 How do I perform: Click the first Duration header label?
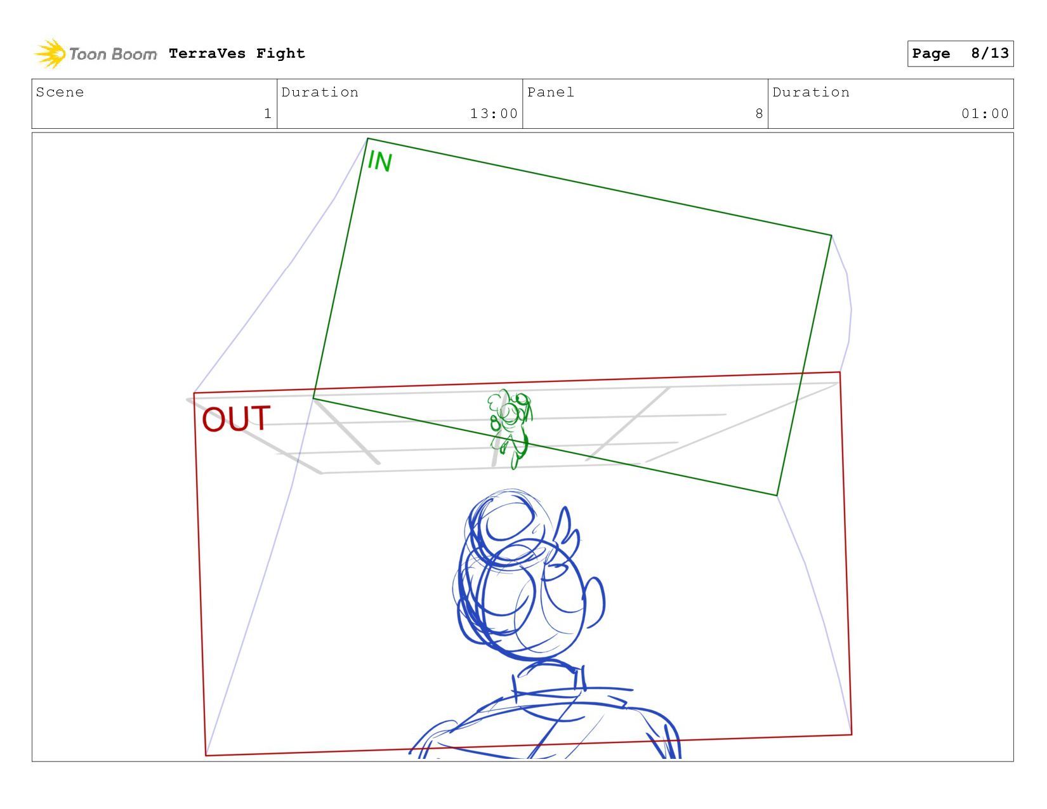[x=320, y=92]
